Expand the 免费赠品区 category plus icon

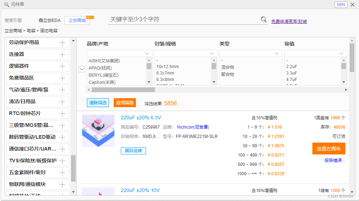62,78
